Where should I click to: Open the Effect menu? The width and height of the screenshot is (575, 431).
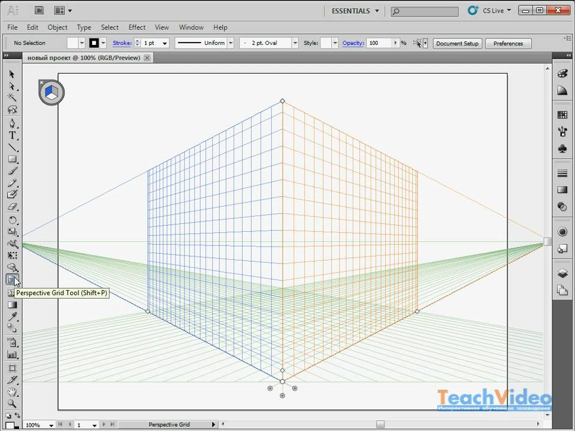coord(137,28)
